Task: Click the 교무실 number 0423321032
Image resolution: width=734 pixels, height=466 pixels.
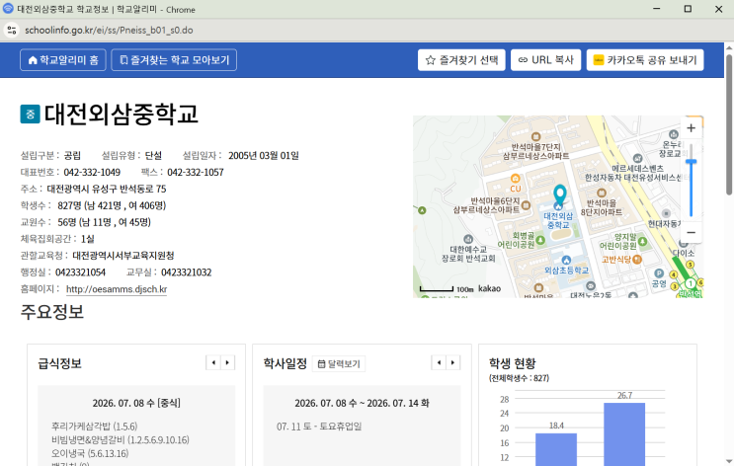Action: [187, 272]
